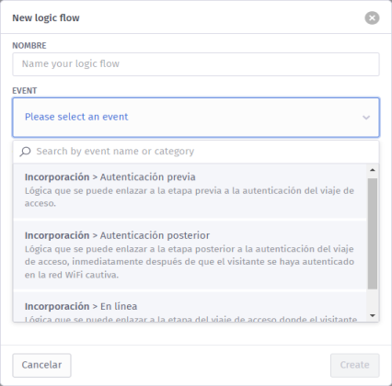Screen dimensions: 392x386
Task: Click the event list scroll-up arrow
Action: [x=373, y=170]
